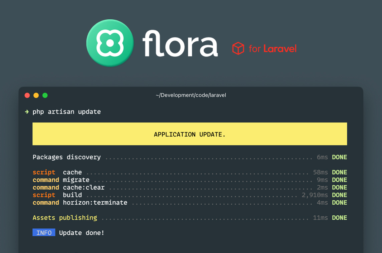Click the '9ms' duration value
Viewport: 382px width, 253px height.
tap(322, 180)
